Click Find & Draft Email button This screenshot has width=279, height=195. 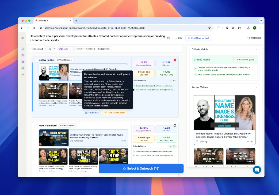[x=115, y=113]
